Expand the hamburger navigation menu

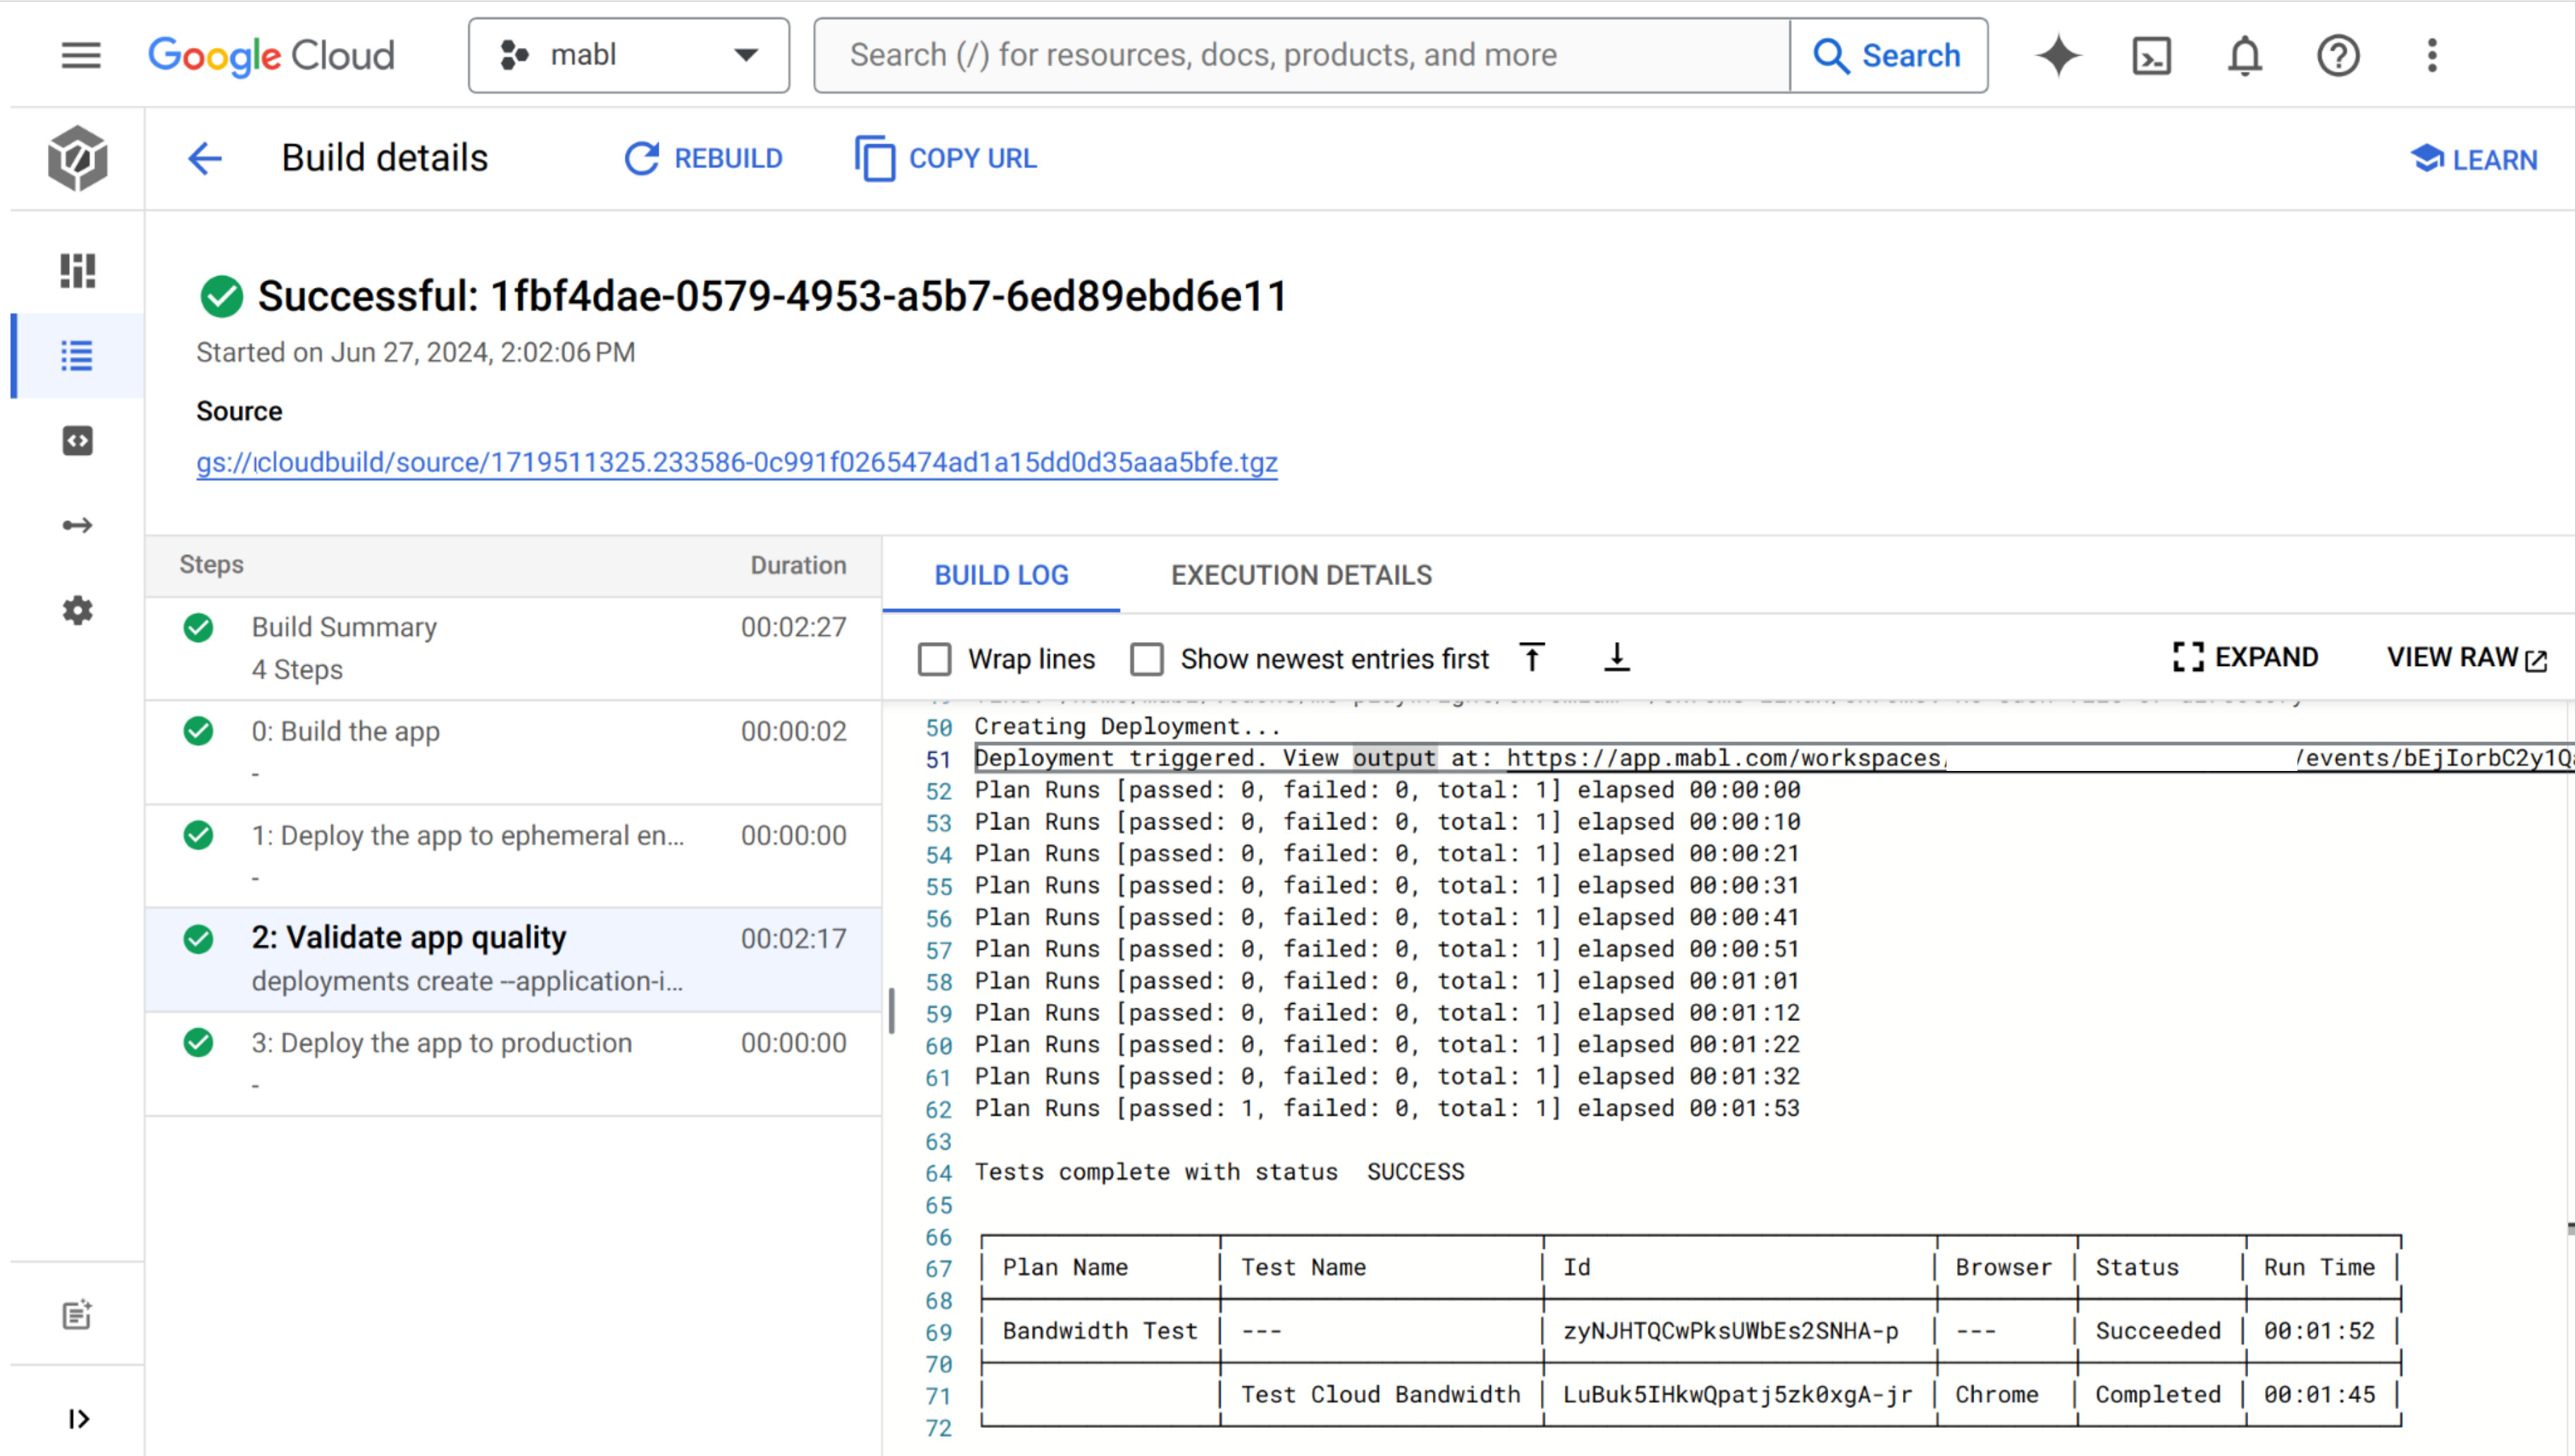80,55
